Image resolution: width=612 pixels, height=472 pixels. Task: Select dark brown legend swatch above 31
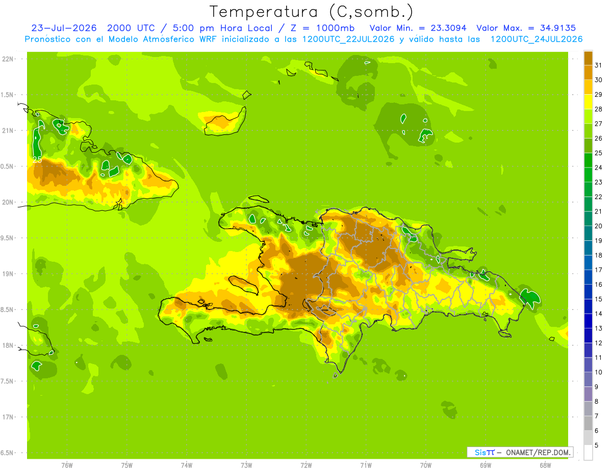(588, 58)
